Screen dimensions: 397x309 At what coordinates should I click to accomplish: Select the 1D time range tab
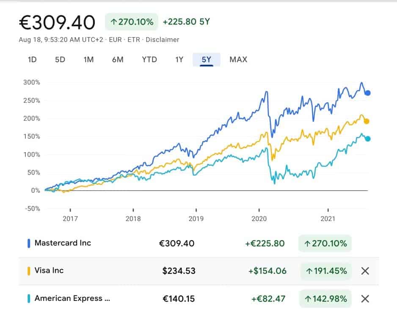pyautogui.click(x=32, y=60)
